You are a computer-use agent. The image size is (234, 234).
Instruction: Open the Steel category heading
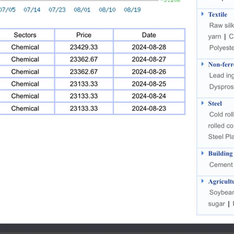pyautogui.click(x=215, y=103)
